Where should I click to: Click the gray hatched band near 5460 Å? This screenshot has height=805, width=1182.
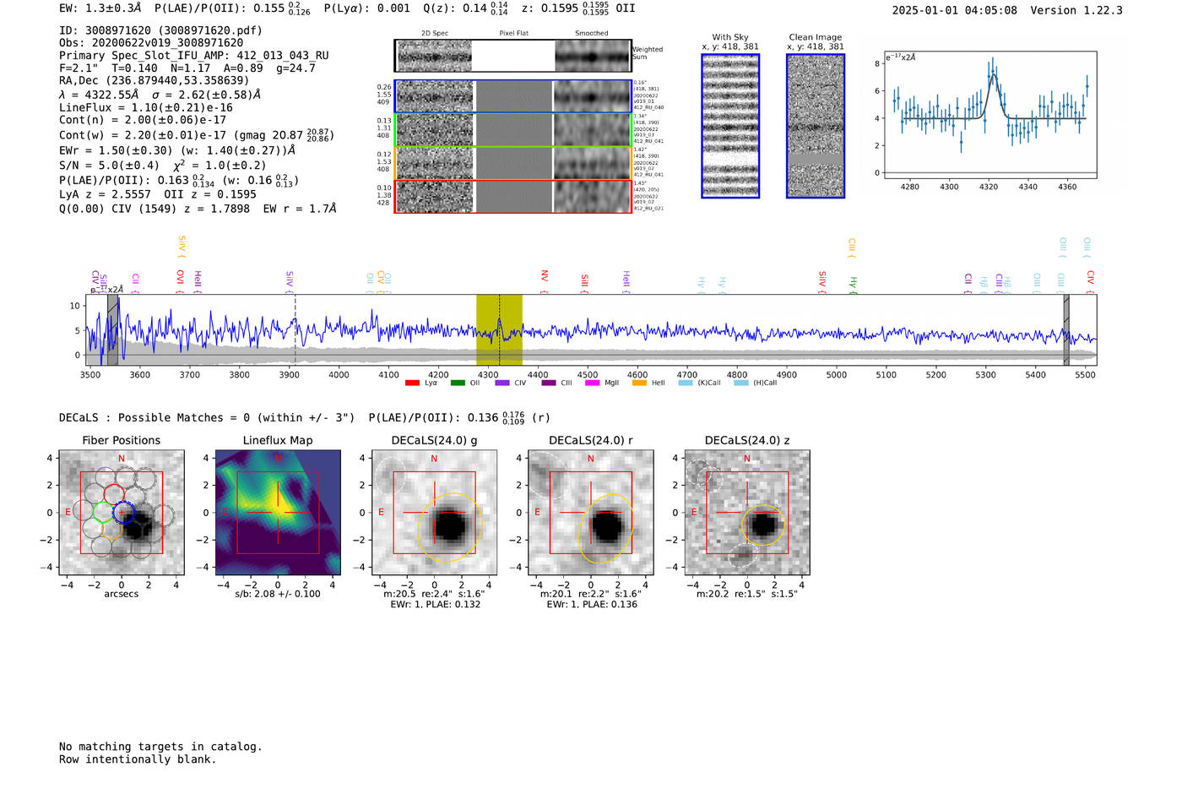tap(1066, 329)
